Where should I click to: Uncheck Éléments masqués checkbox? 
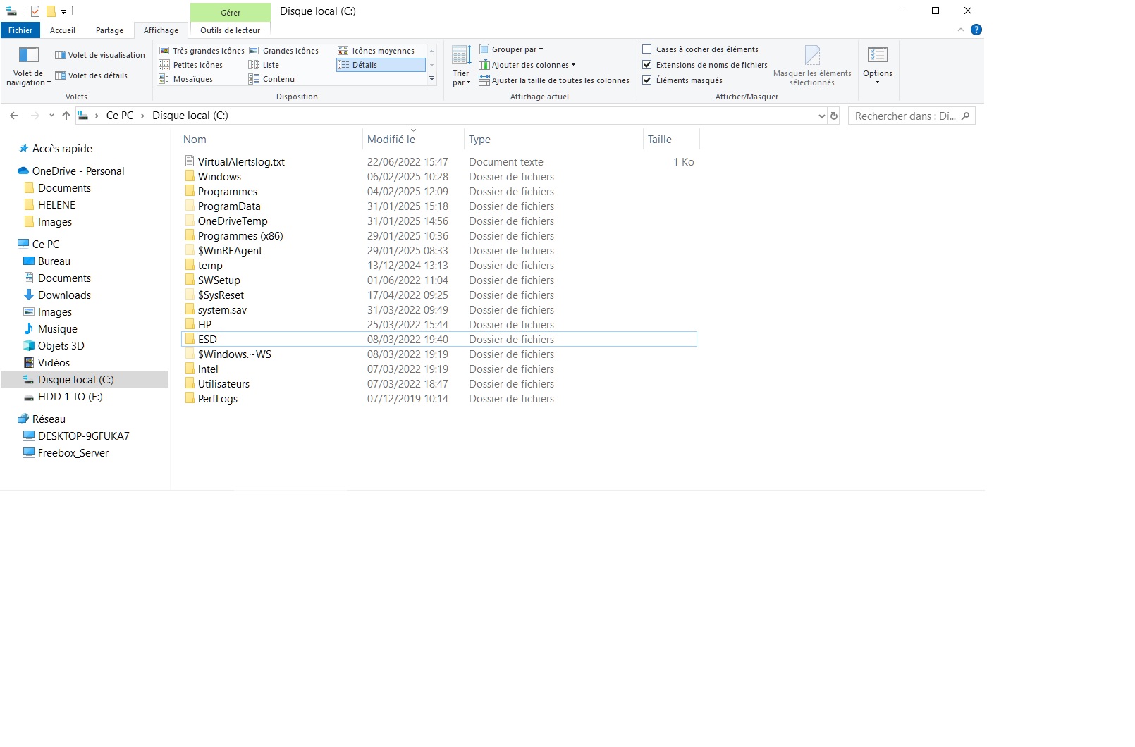pos(646,80)
